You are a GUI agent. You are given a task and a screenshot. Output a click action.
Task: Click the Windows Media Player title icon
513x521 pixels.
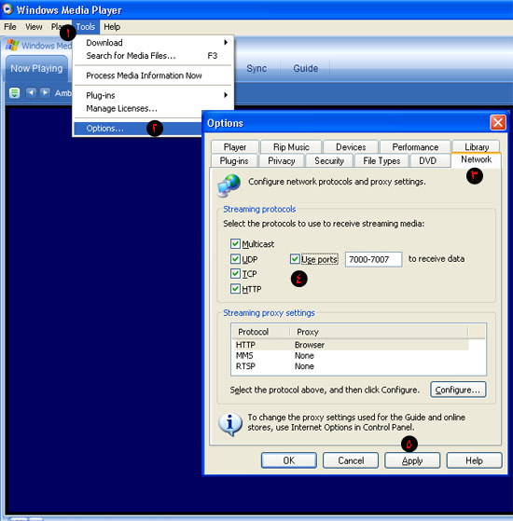[7, 9]
